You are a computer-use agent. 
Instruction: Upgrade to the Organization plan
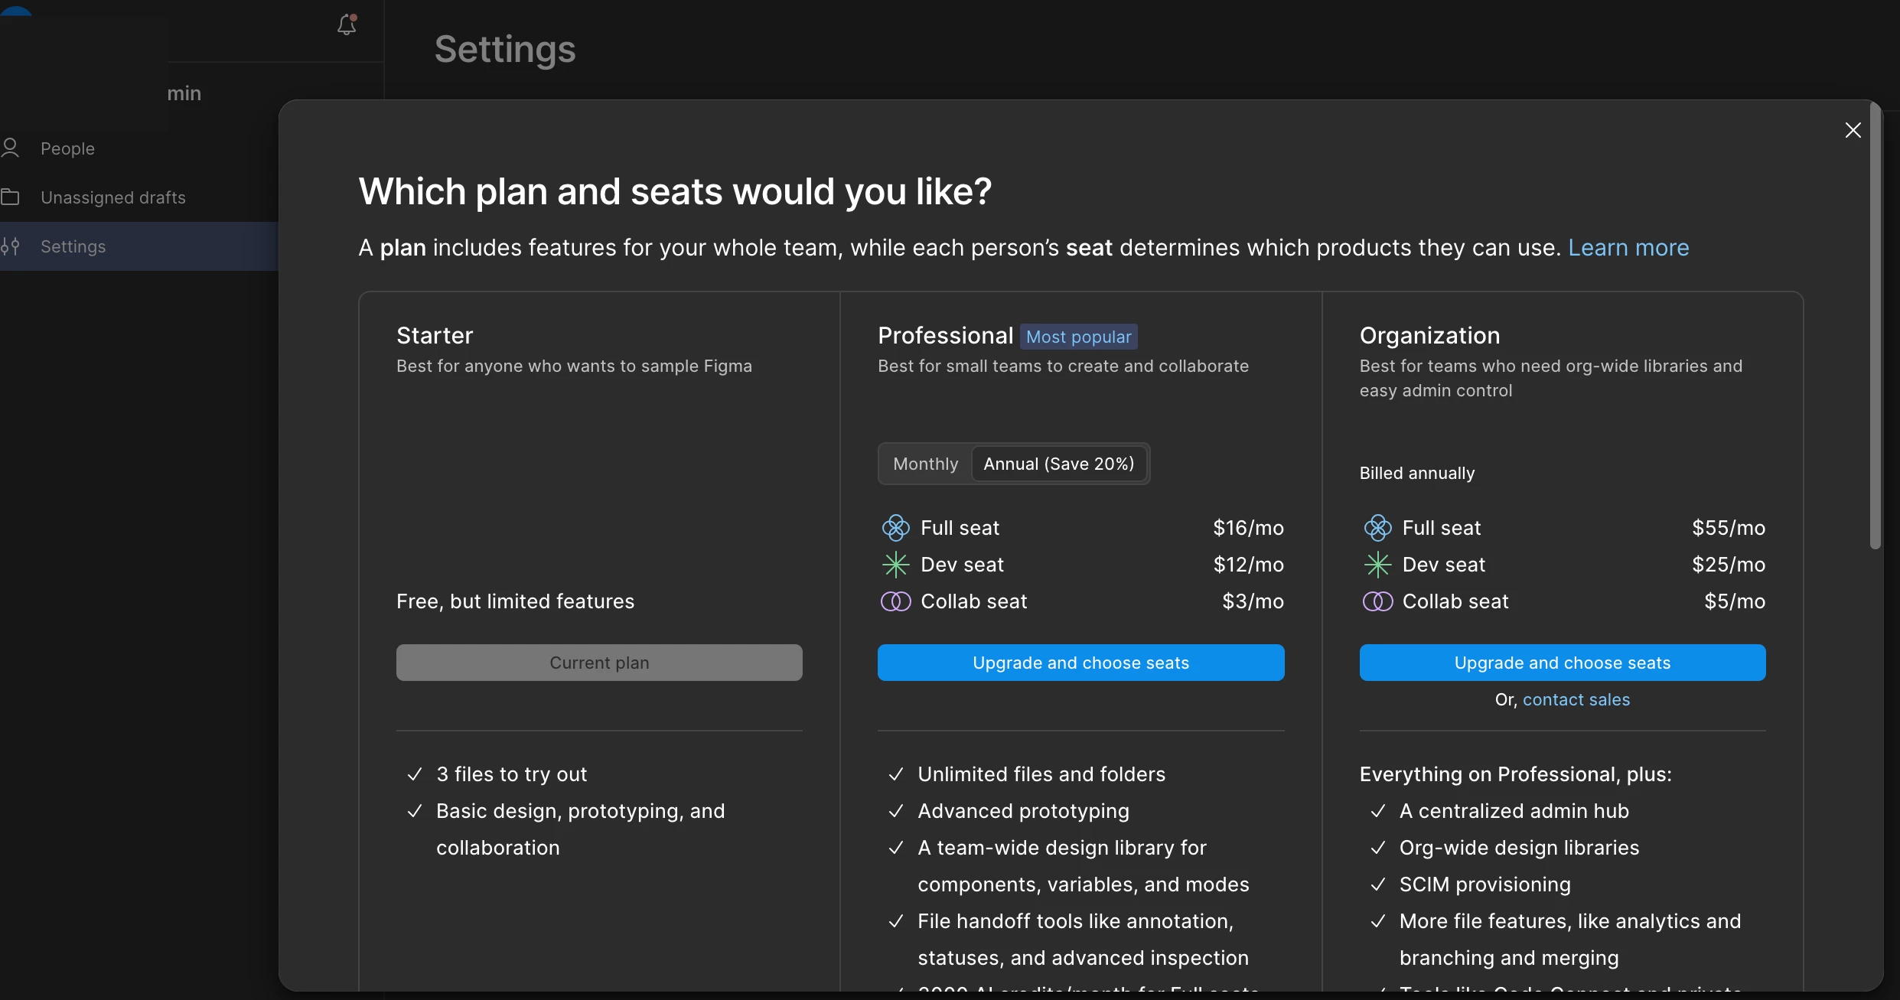click(x=1562, y=663)
